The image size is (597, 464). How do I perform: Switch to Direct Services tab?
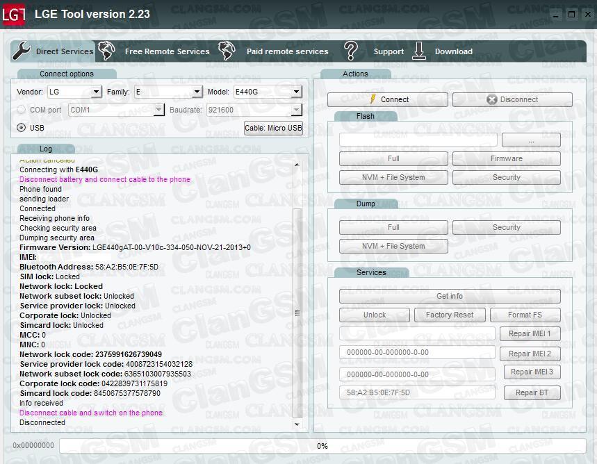click(53, 51)
